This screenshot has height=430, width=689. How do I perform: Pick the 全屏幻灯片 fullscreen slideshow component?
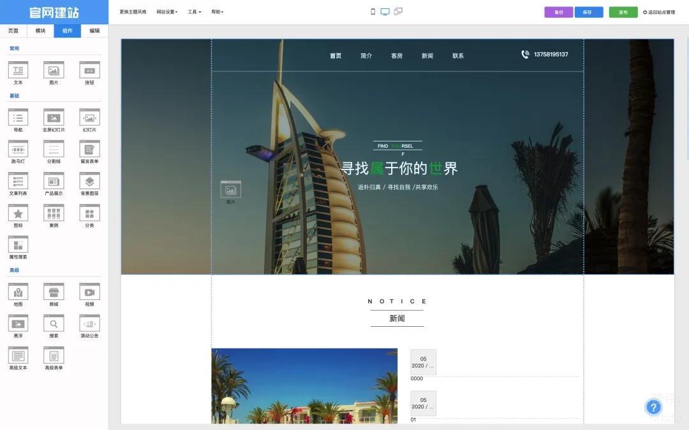(54, 117)
